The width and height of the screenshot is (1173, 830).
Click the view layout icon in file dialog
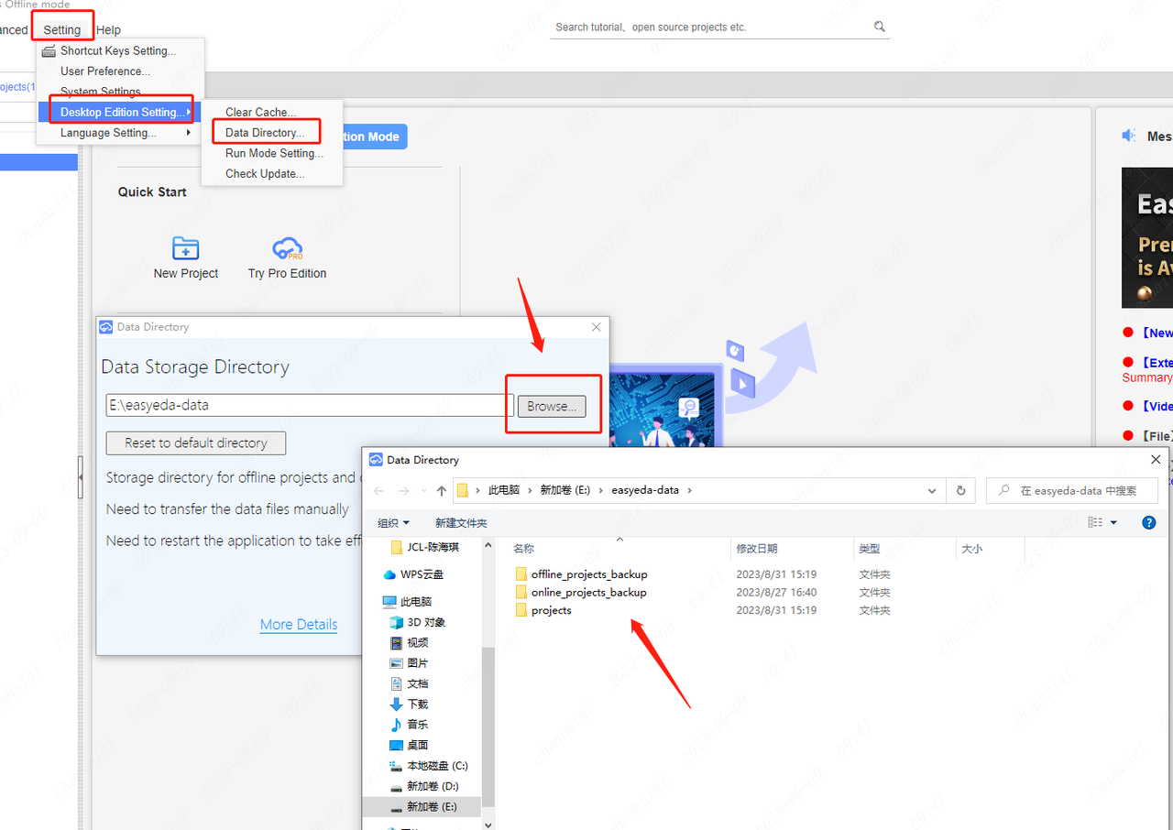point(1095,522)
